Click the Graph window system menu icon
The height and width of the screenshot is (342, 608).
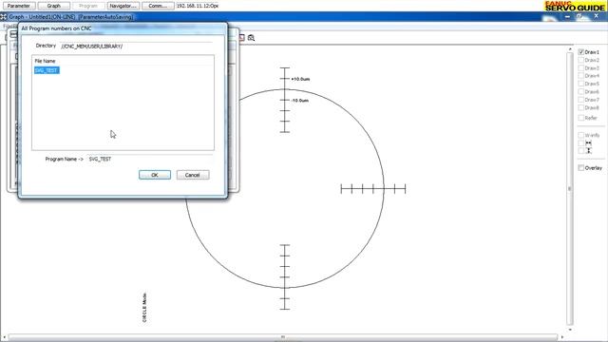click(4, 17)
